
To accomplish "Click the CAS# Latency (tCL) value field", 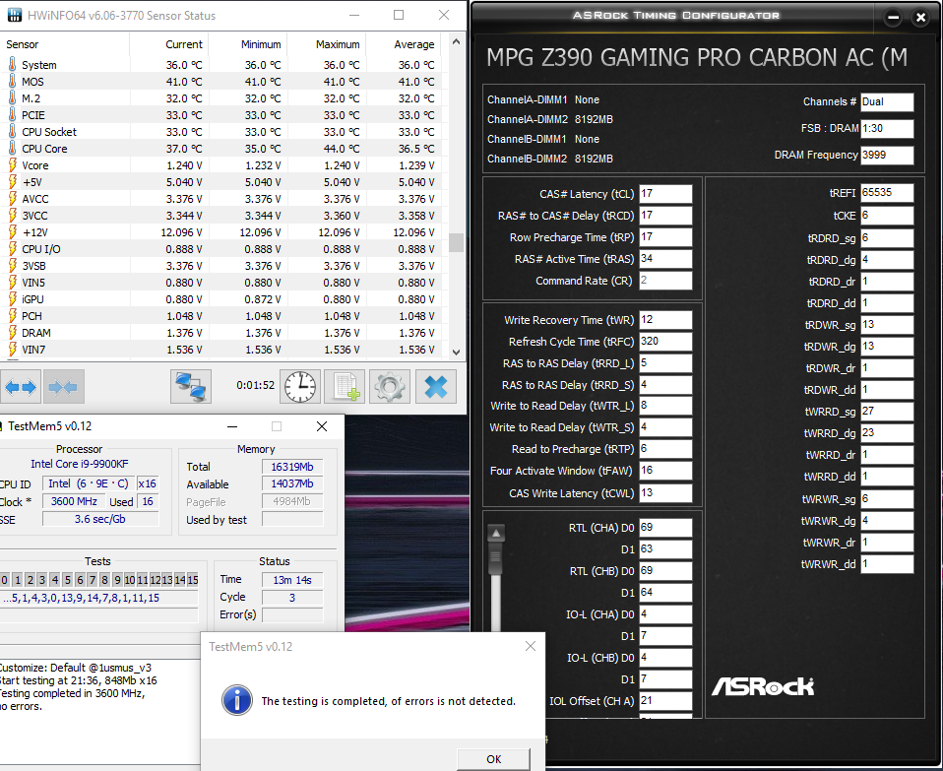I will coord(665,194).
